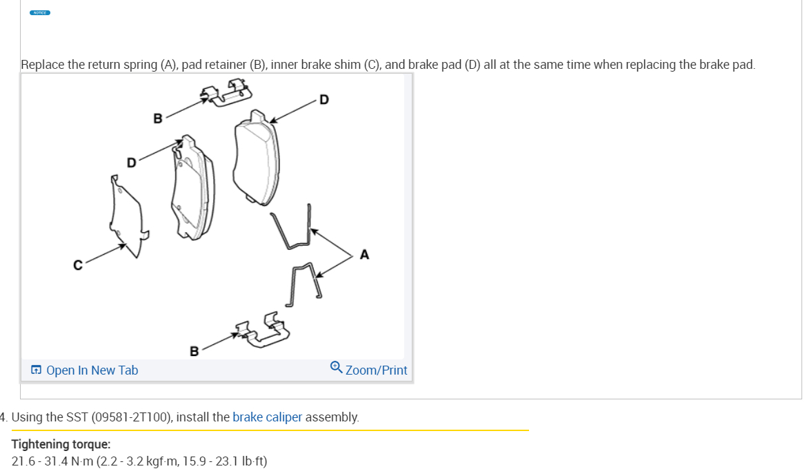Viewport: 807px width, 471px height.
Task: Click the top-right D label in the diagram
Action: tap(324, 100)
